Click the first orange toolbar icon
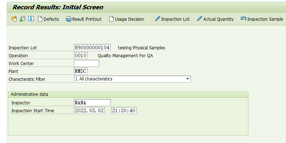 pyautogui.click(x=14, y=19)
